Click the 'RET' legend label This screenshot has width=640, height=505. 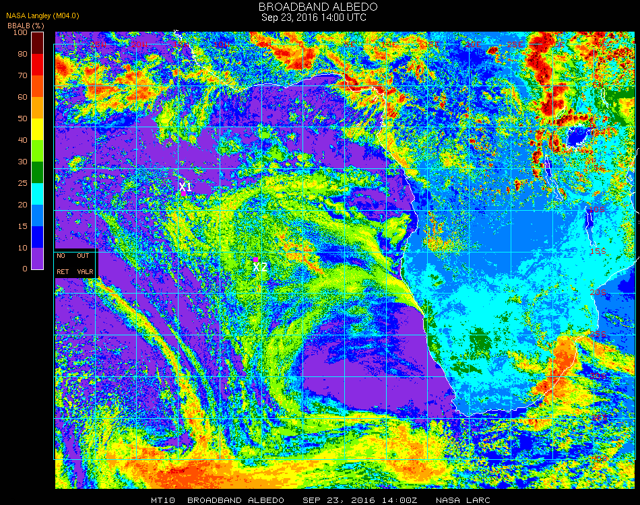pyautogui.click(x=63, y=271)
